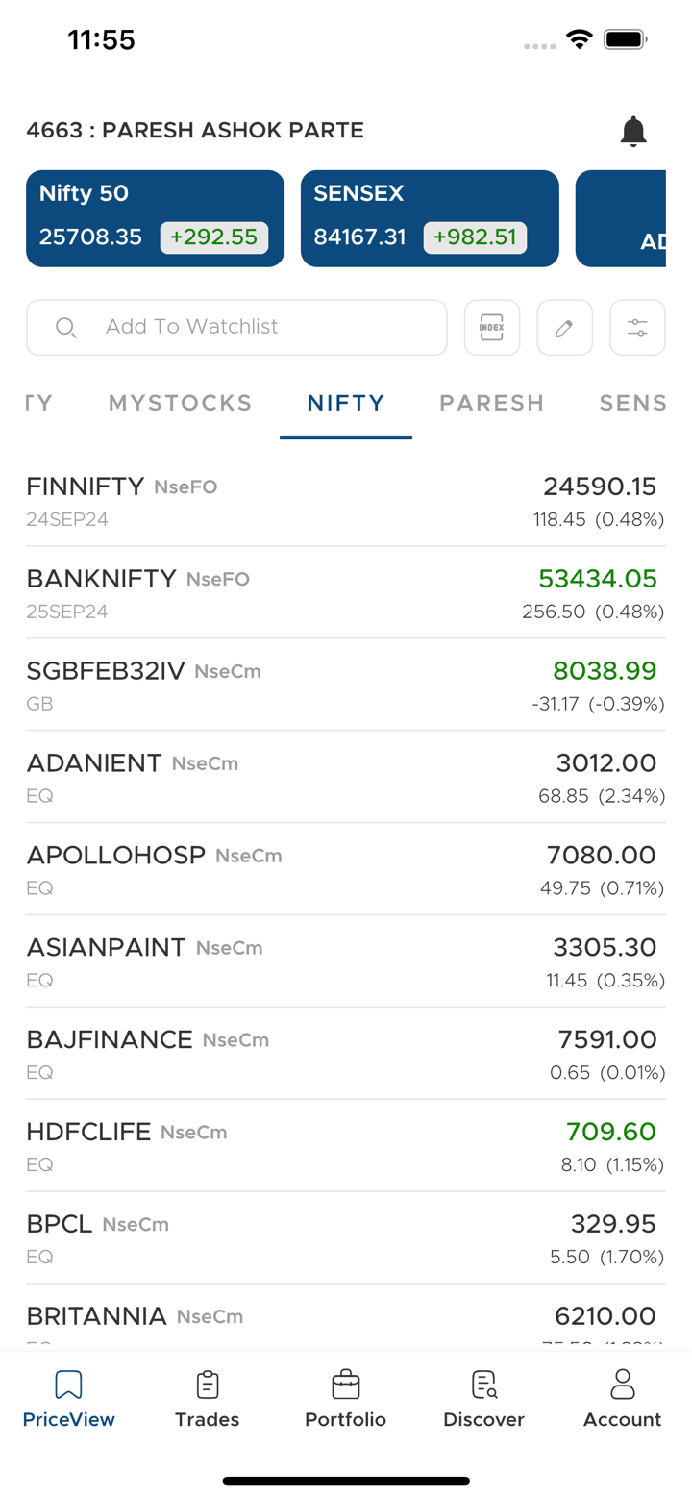Image resolution: width=692 pixels, height=1498 pixels.
Task: Tap the pencil edit watchlist icon
Action: 564,328
